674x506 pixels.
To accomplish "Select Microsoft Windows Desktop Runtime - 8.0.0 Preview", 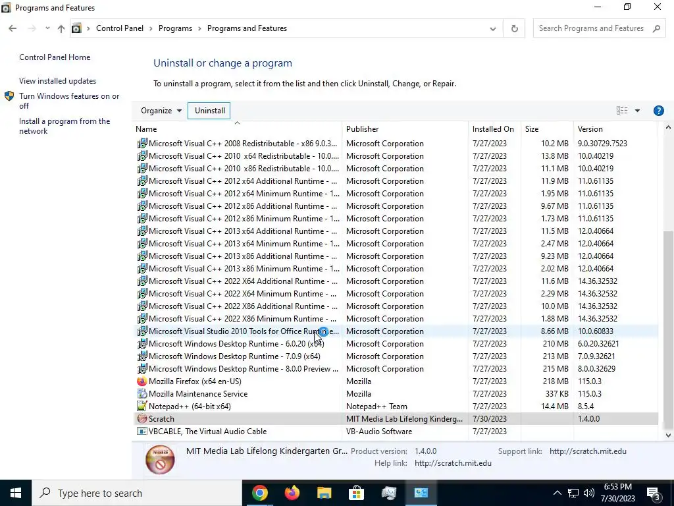I will click(396, 369).
